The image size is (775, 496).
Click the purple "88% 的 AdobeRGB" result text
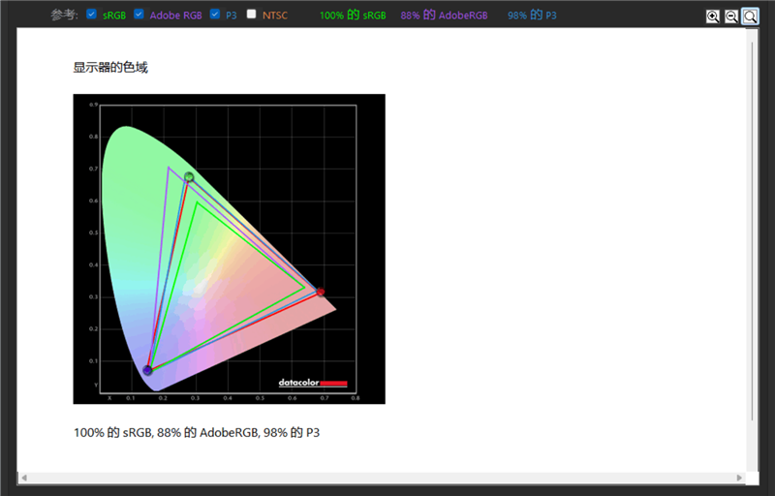point(444,15)
